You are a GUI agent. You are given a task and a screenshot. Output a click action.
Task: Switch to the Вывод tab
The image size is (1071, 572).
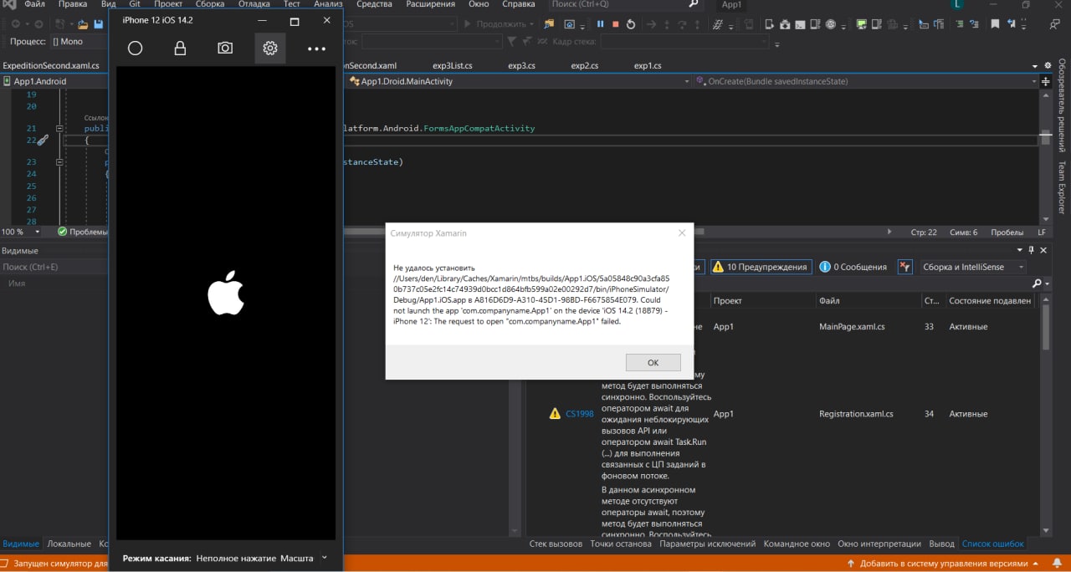941,544
